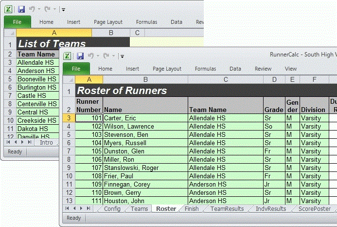Go to first sheet in Roster window
Screen dimensions: 337x227
tap(67, 208)
